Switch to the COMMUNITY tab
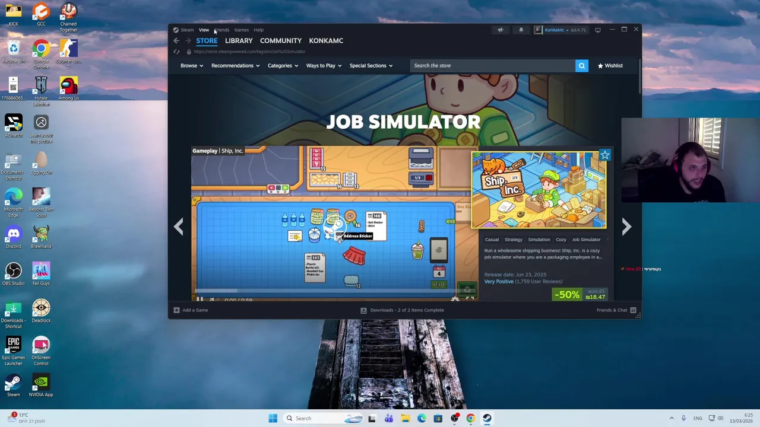This screenshot has width=760, height=427. tap(281, 41)
